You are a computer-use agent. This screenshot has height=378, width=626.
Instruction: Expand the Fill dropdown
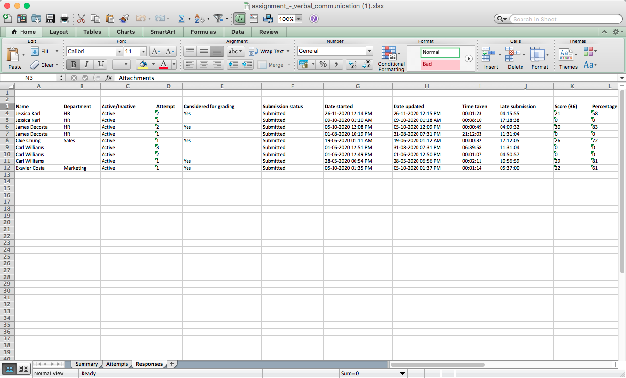click(57, 51)
